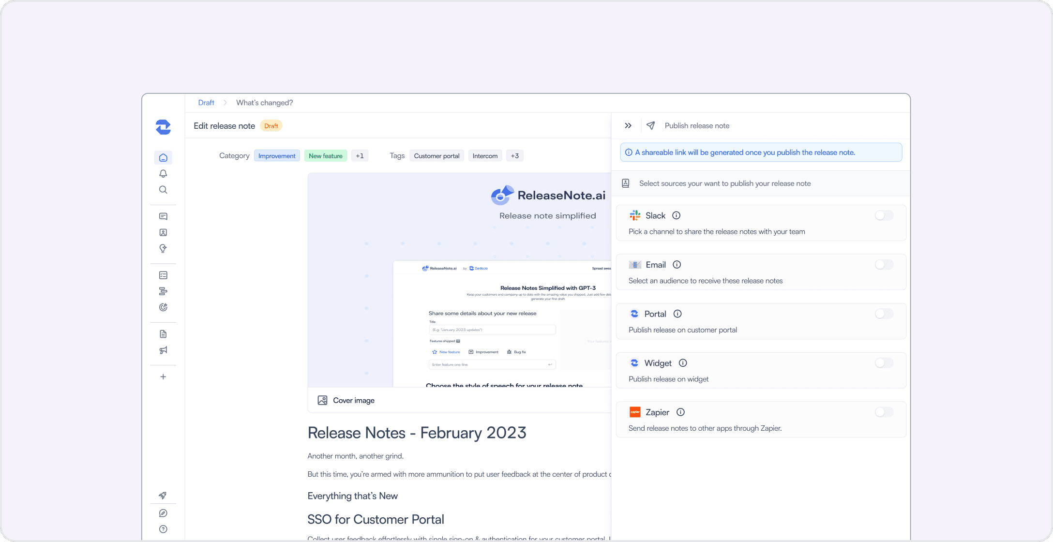1053x542 pixels.
Task: Open the ideas lightbulb icon
Action: pos(163,248)
